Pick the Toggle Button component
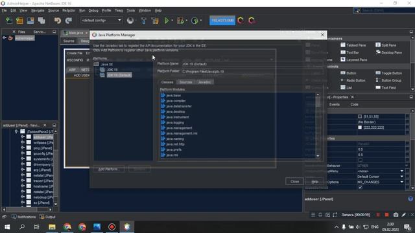 coord(388,73)
